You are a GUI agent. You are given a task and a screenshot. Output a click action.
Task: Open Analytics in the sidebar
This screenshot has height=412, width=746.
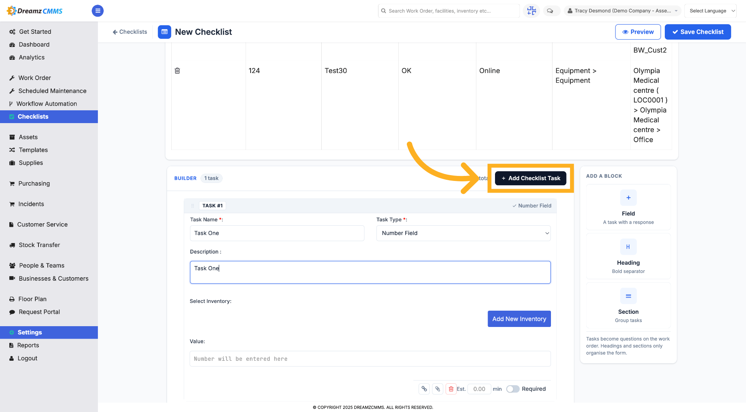[x=31, y=57]
